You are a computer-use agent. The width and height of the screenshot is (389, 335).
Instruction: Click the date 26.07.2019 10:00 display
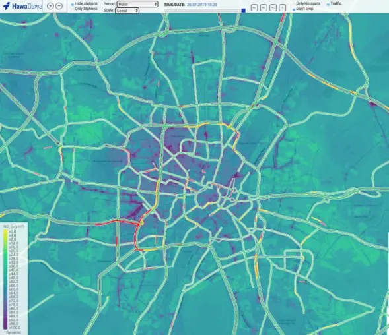tap(202, 5)
